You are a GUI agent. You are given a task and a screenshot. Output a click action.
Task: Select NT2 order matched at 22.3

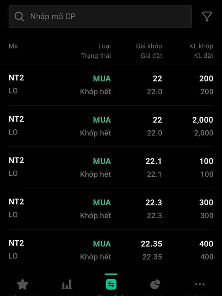pos(111,209)
